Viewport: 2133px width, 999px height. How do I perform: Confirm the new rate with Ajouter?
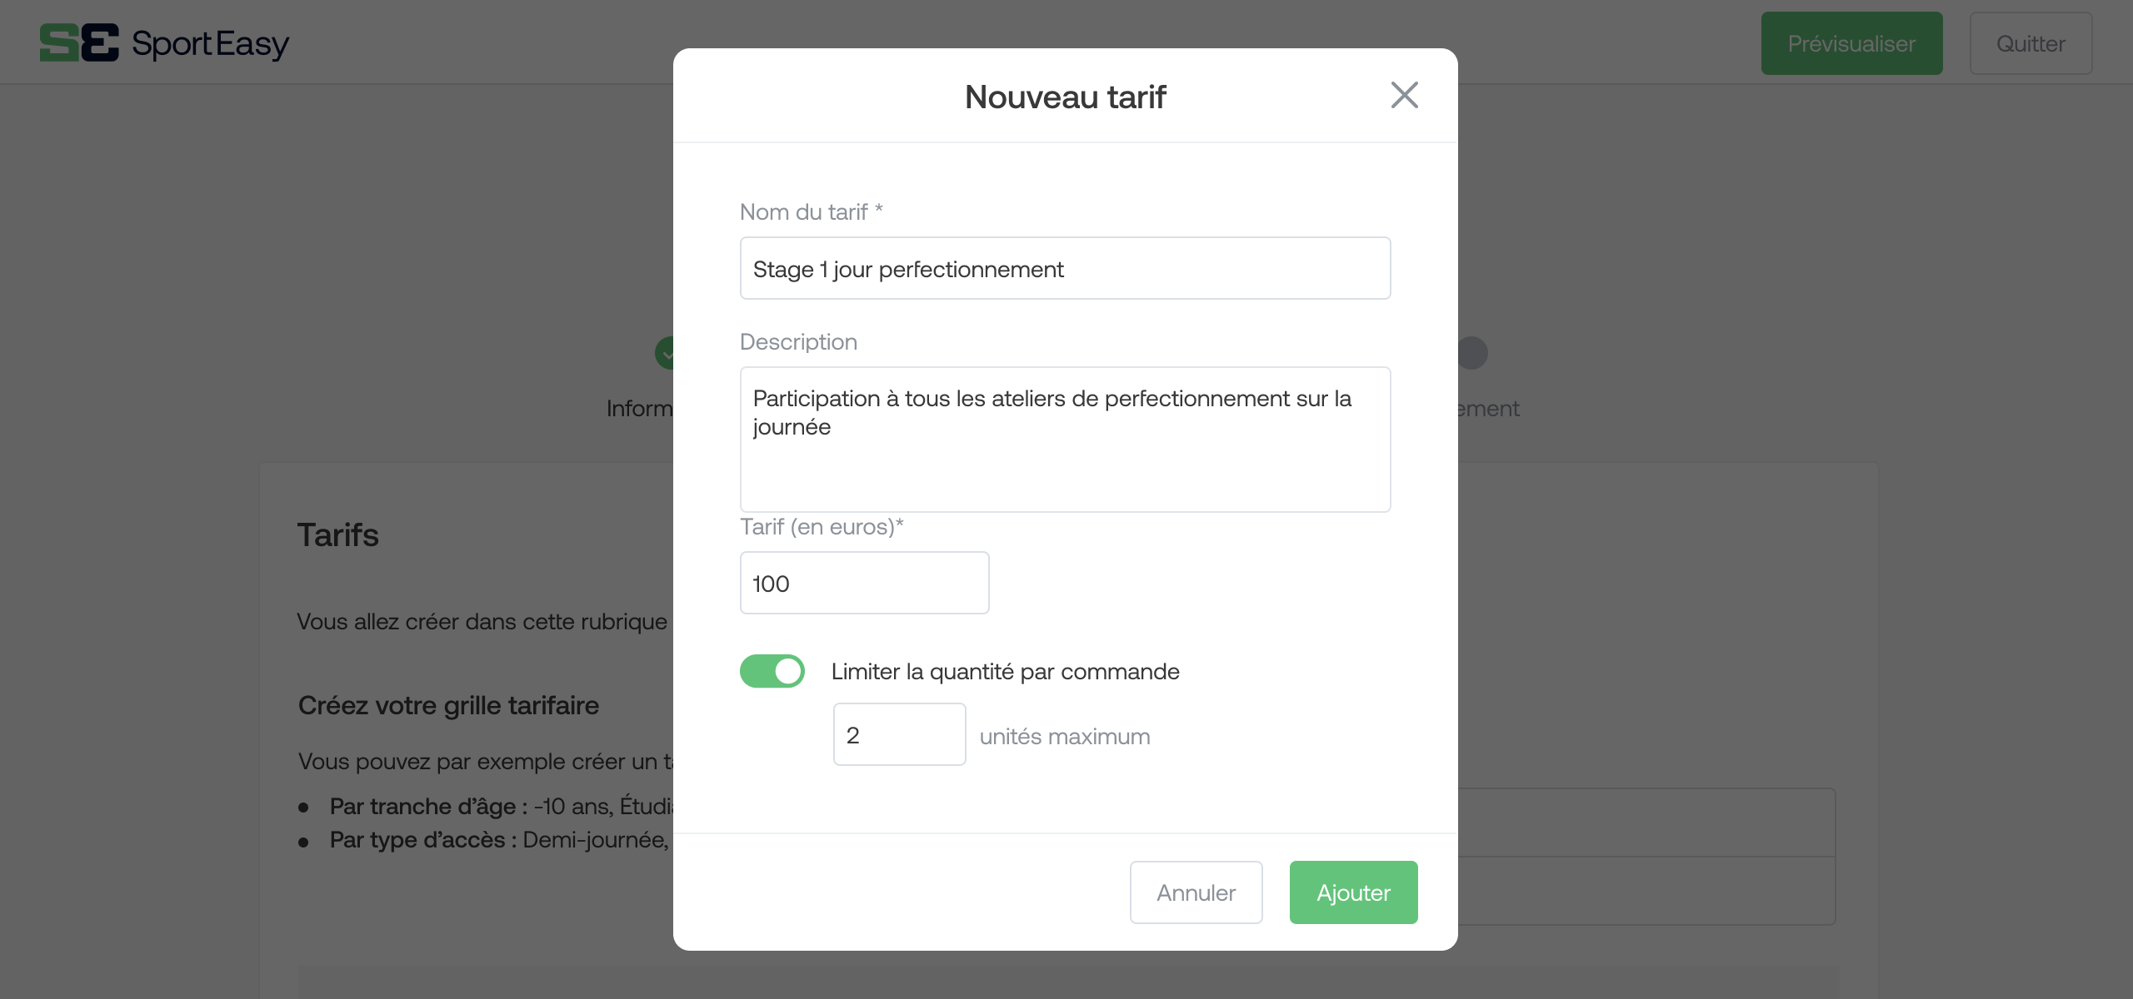[1353, 892]
